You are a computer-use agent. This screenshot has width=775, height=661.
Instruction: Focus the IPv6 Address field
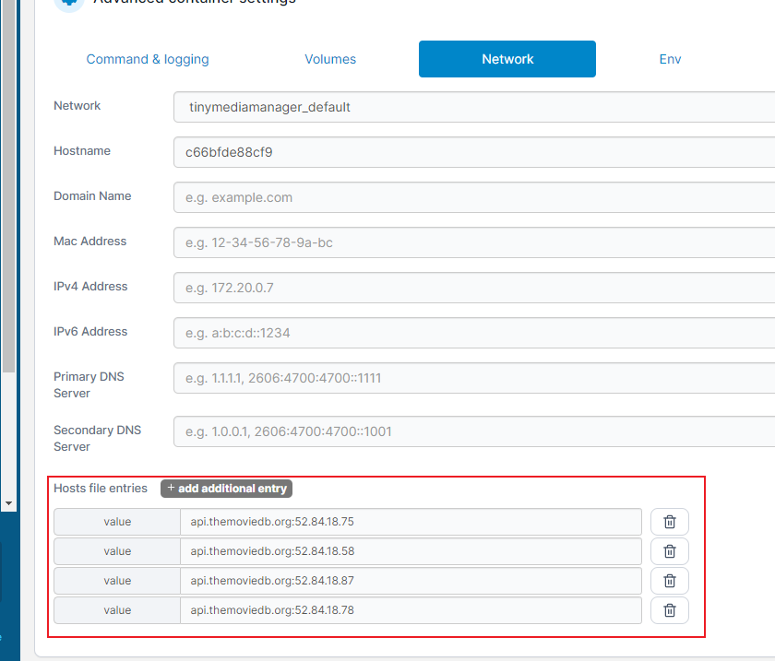pos(474,333)
